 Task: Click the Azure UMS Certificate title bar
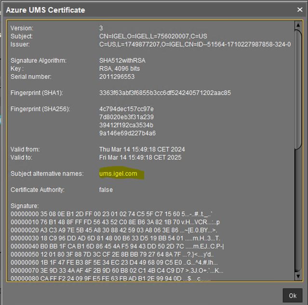tap(145, 9)
